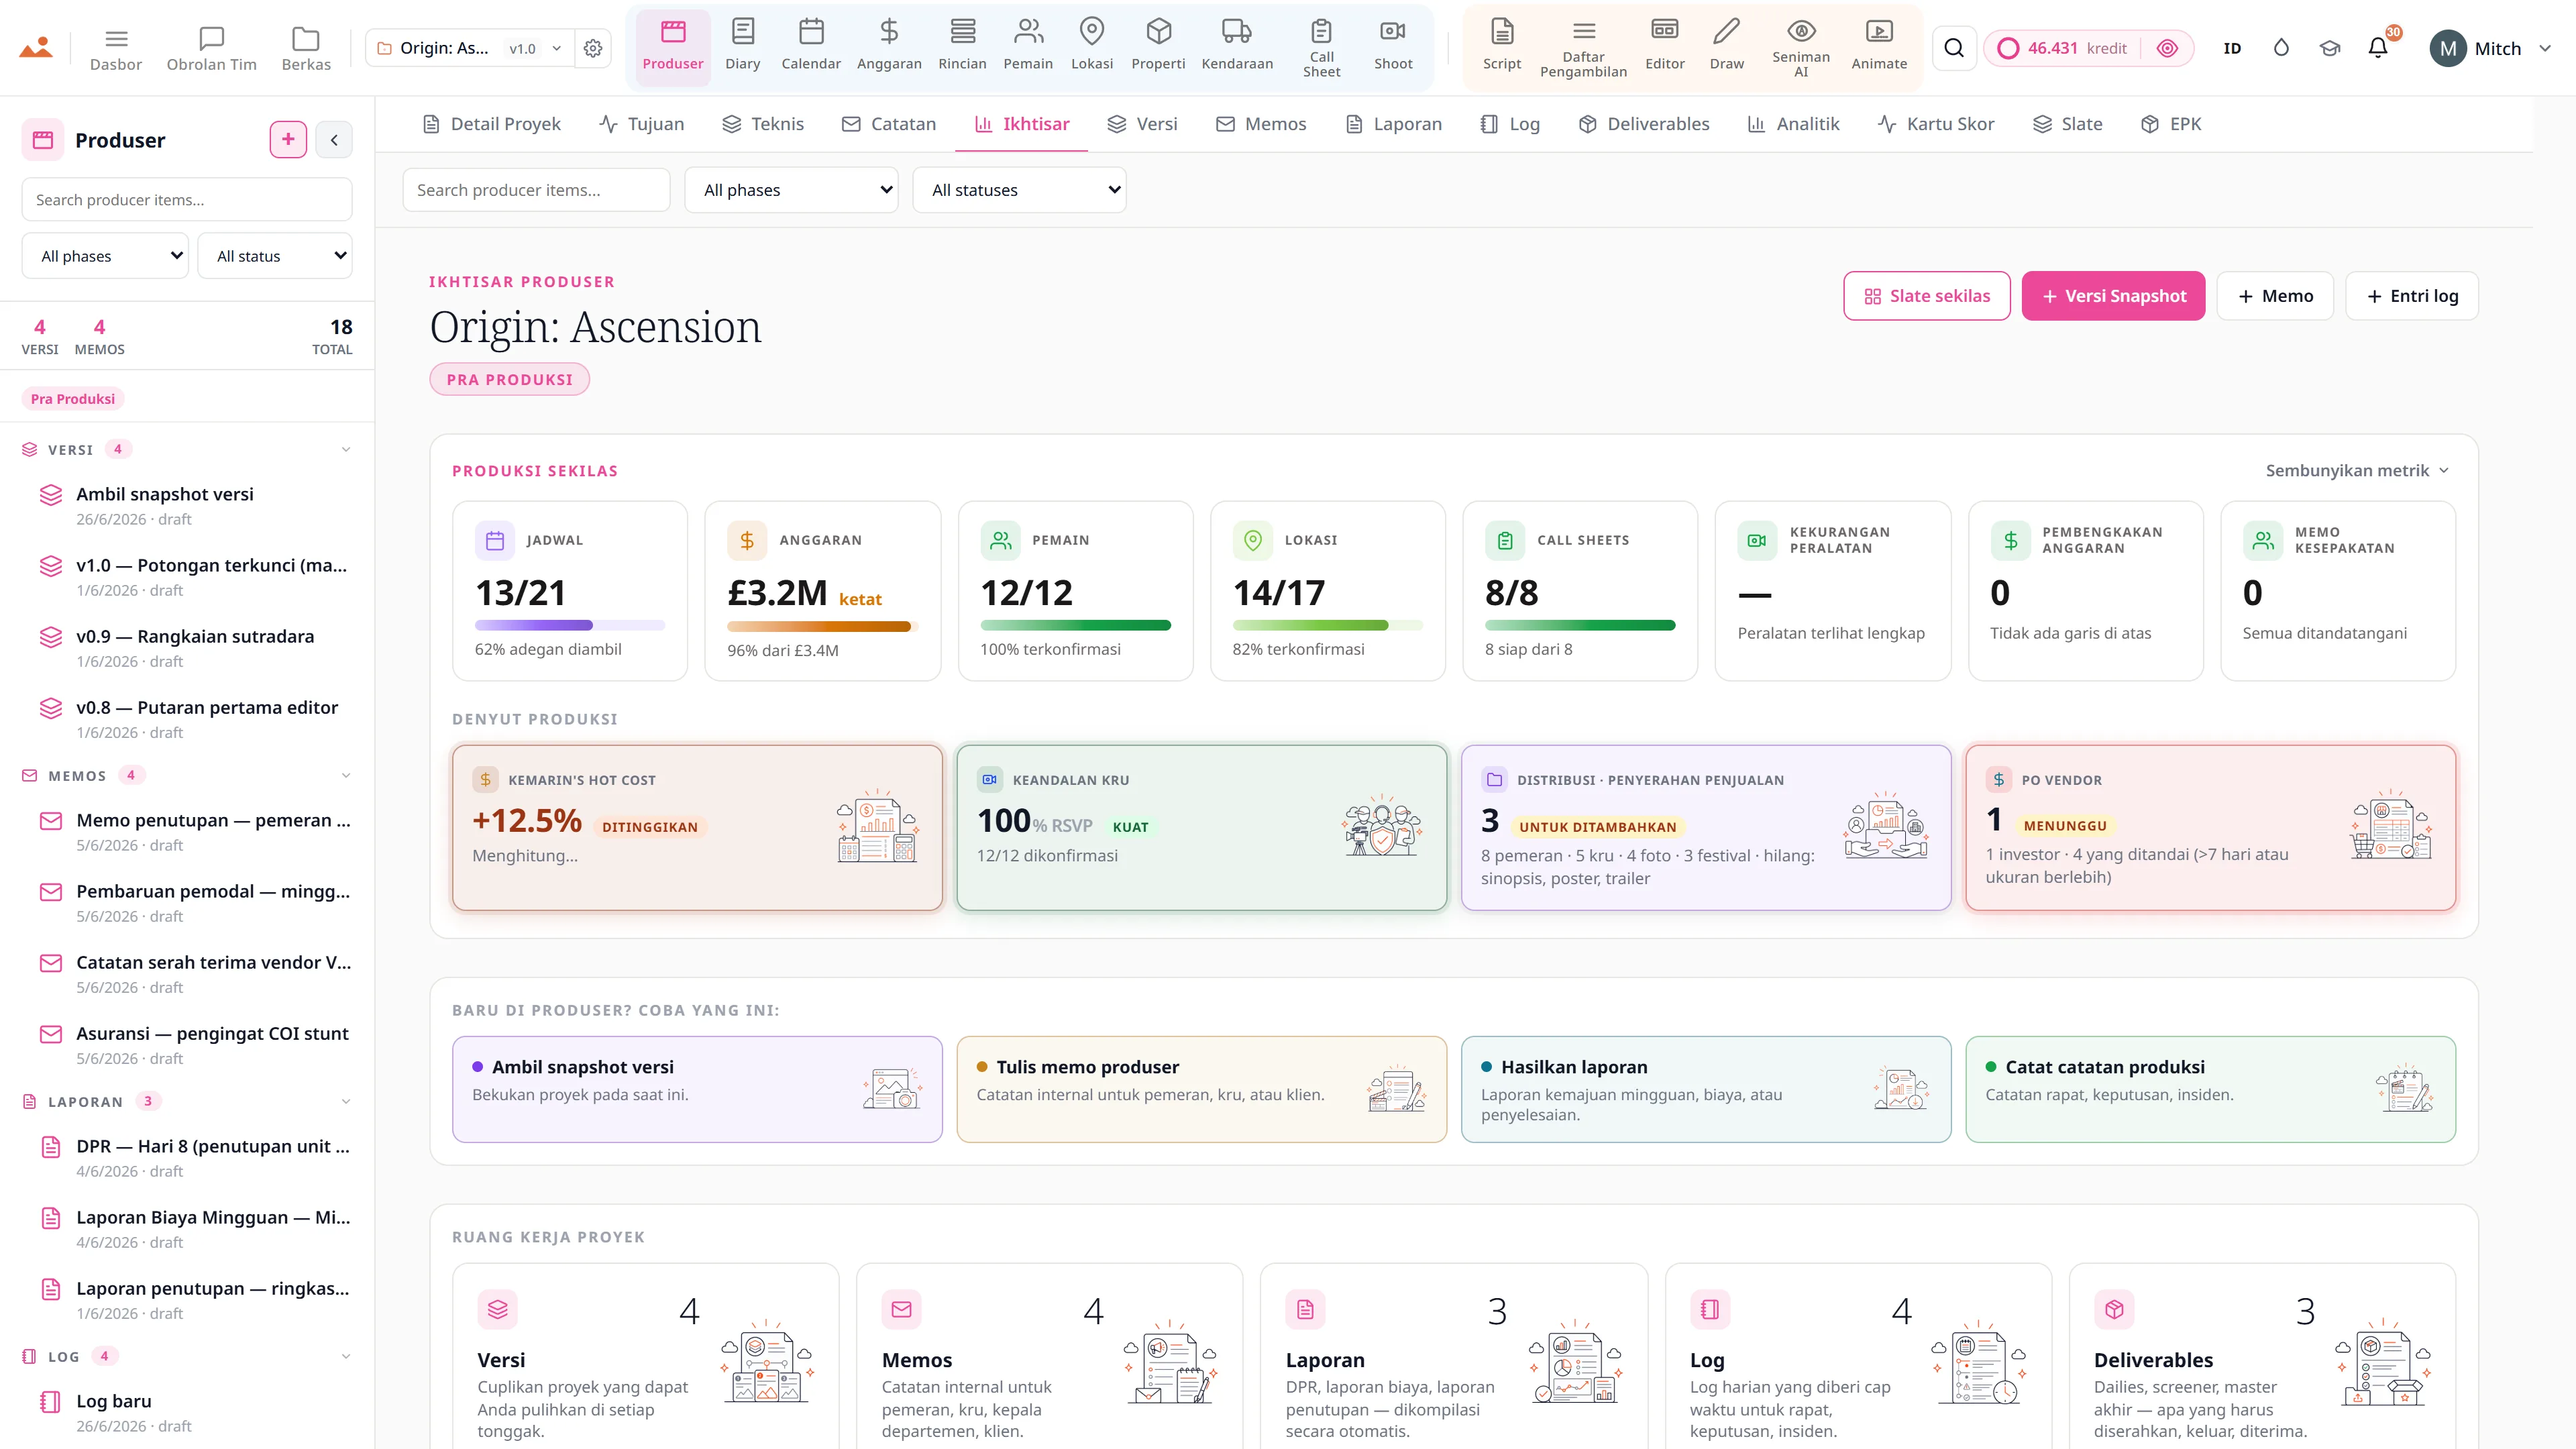Open project settings gear

coord(593,48)
